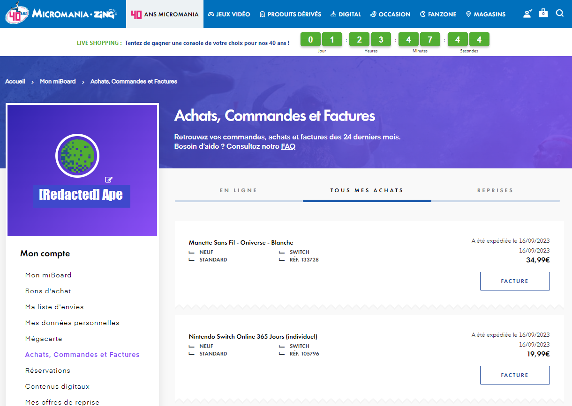The height and width of the screenshot is (406, 572).
Task: Click Achats, Commandes et Factures breadcrumb
Action: coord(134,81)
